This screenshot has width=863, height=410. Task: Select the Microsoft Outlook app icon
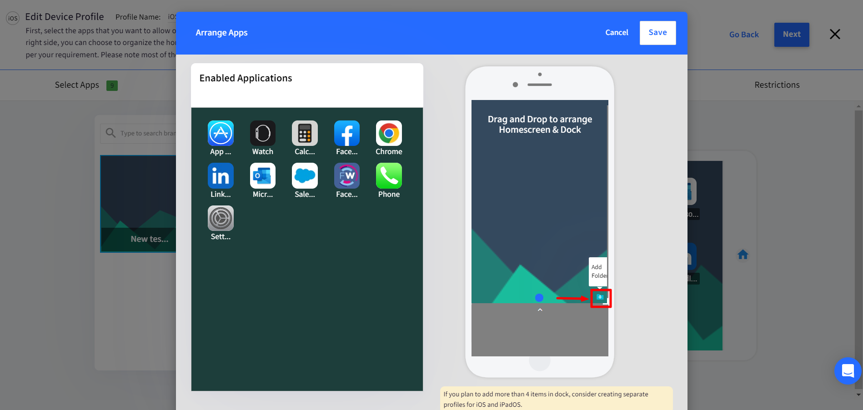pyautogui.click(x=263, y=176)
